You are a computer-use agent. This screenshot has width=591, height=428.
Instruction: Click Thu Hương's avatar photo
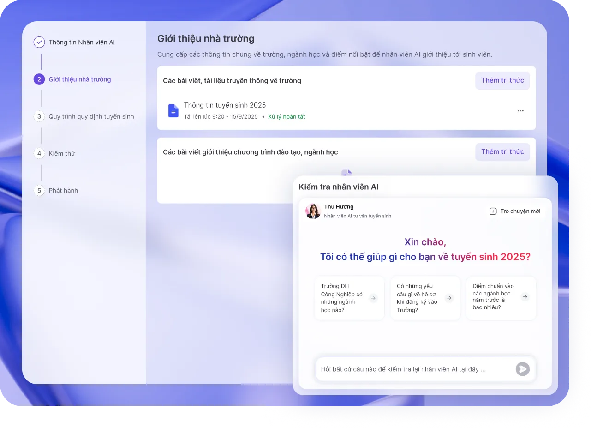click(313, 211)
